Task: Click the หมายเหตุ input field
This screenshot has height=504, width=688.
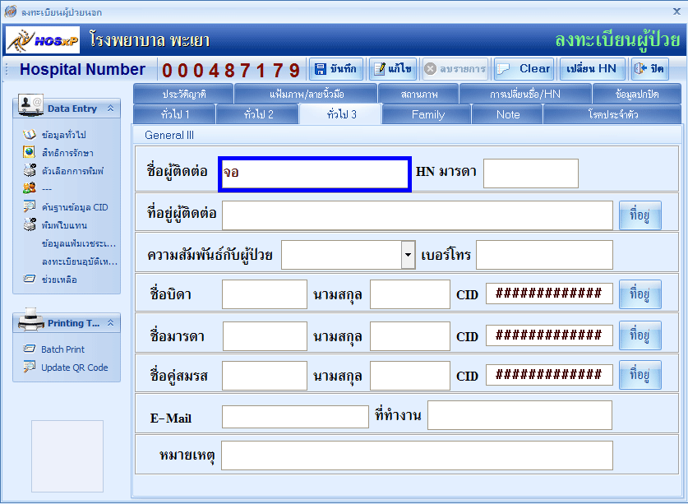Action: click(417, 455)
